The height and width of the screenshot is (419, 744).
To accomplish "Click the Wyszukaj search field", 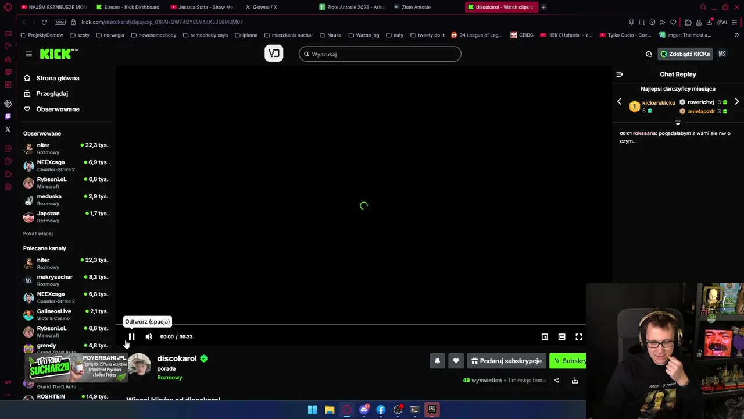I will coord(380,54).
